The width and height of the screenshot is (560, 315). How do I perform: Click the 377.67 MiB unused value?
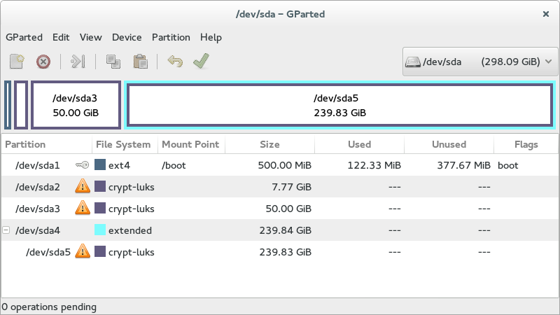464,165
